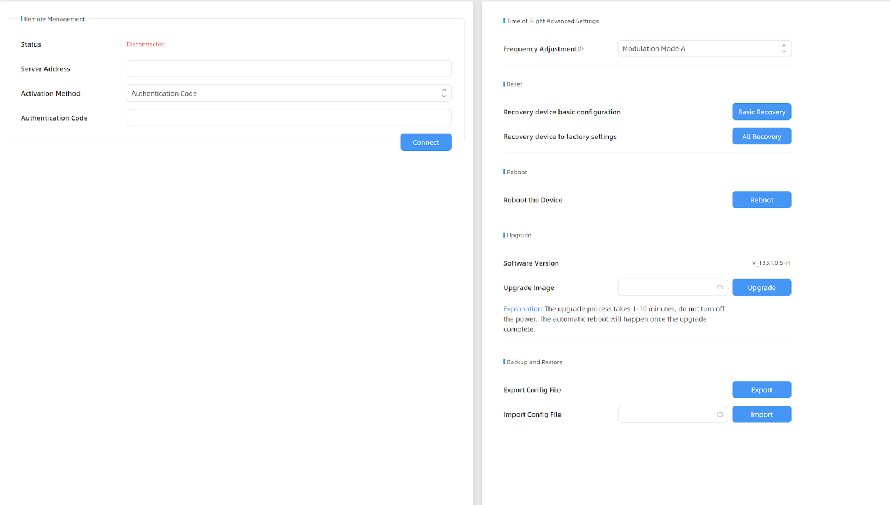This screenshot has height=505, width=890.
Task: Open the Modulation Mode A dropdown
Action: click(x=704, y=49)
